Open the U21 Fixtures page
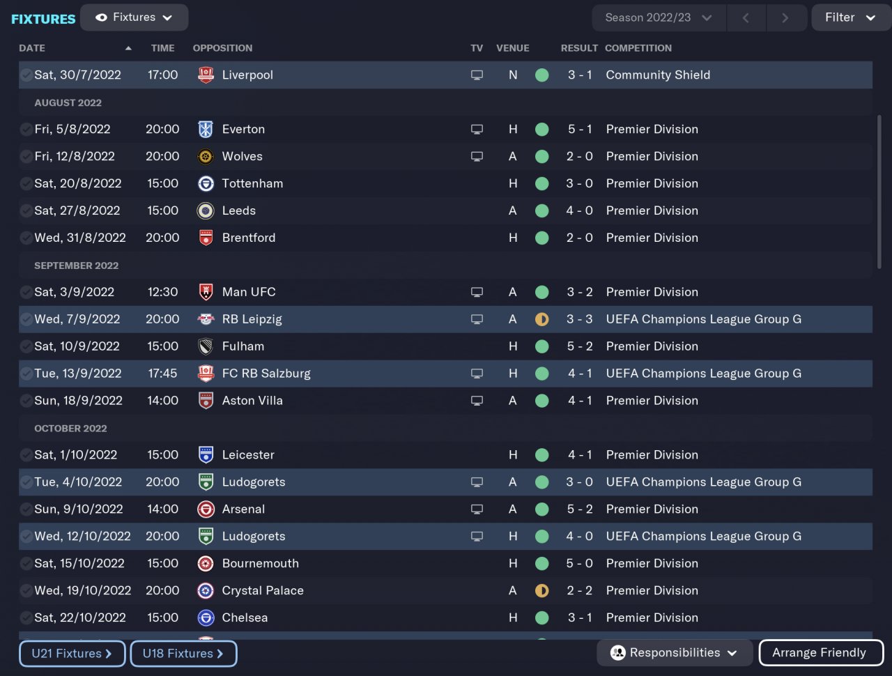The image size is (892, 676). coord(72,653)
